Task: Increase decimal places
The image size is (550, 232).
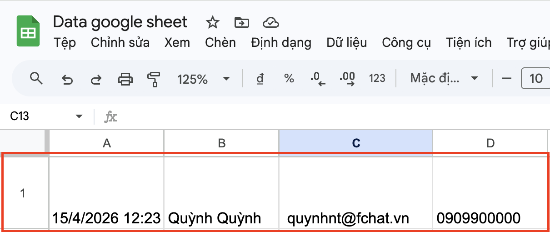Action: pos(347,79)
